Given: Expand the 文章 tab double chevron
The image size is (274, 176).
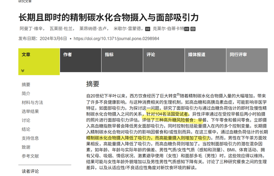Looking at the screenshot, I should tap(23, 70).
